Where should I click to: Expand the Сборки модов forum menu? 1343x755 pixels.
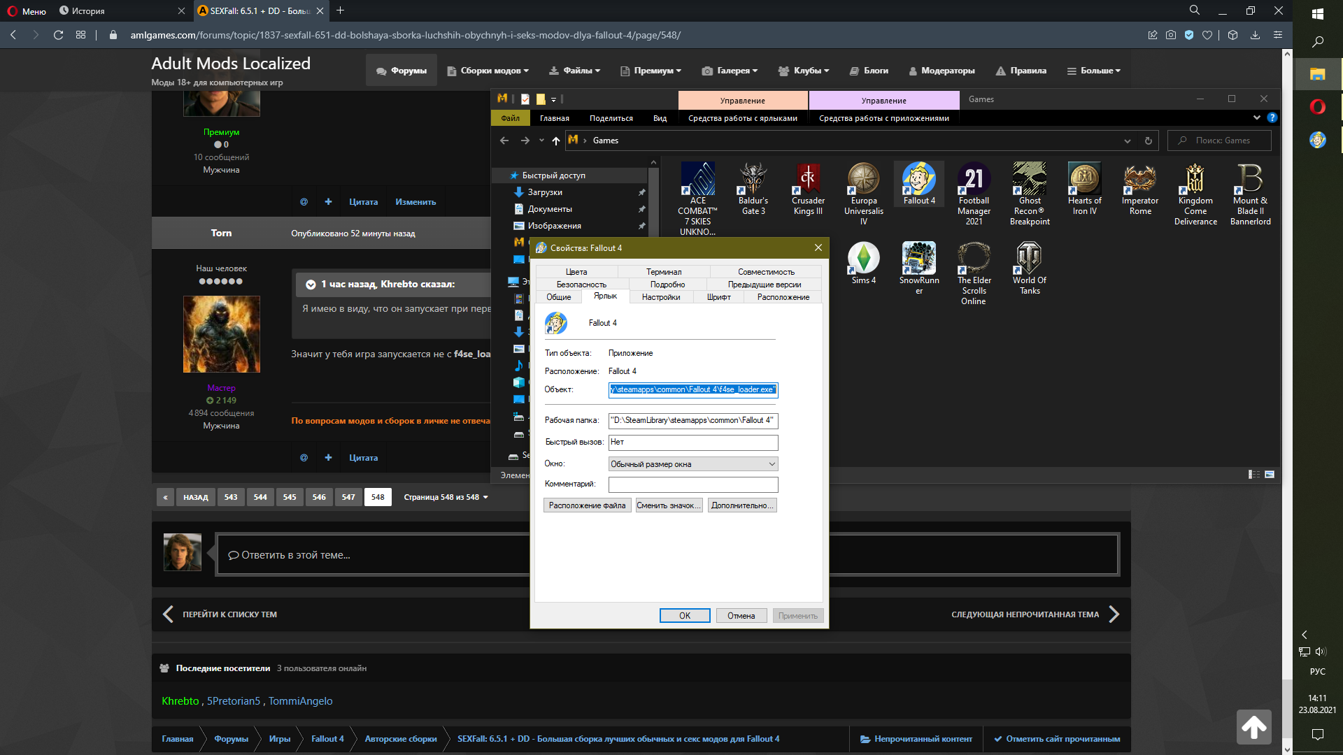click(488, 71)
